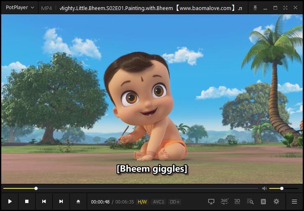Open the chapter/bookmark panel icon
The height and width of the screenshot is (211, 304).
[x=263, y=201]
